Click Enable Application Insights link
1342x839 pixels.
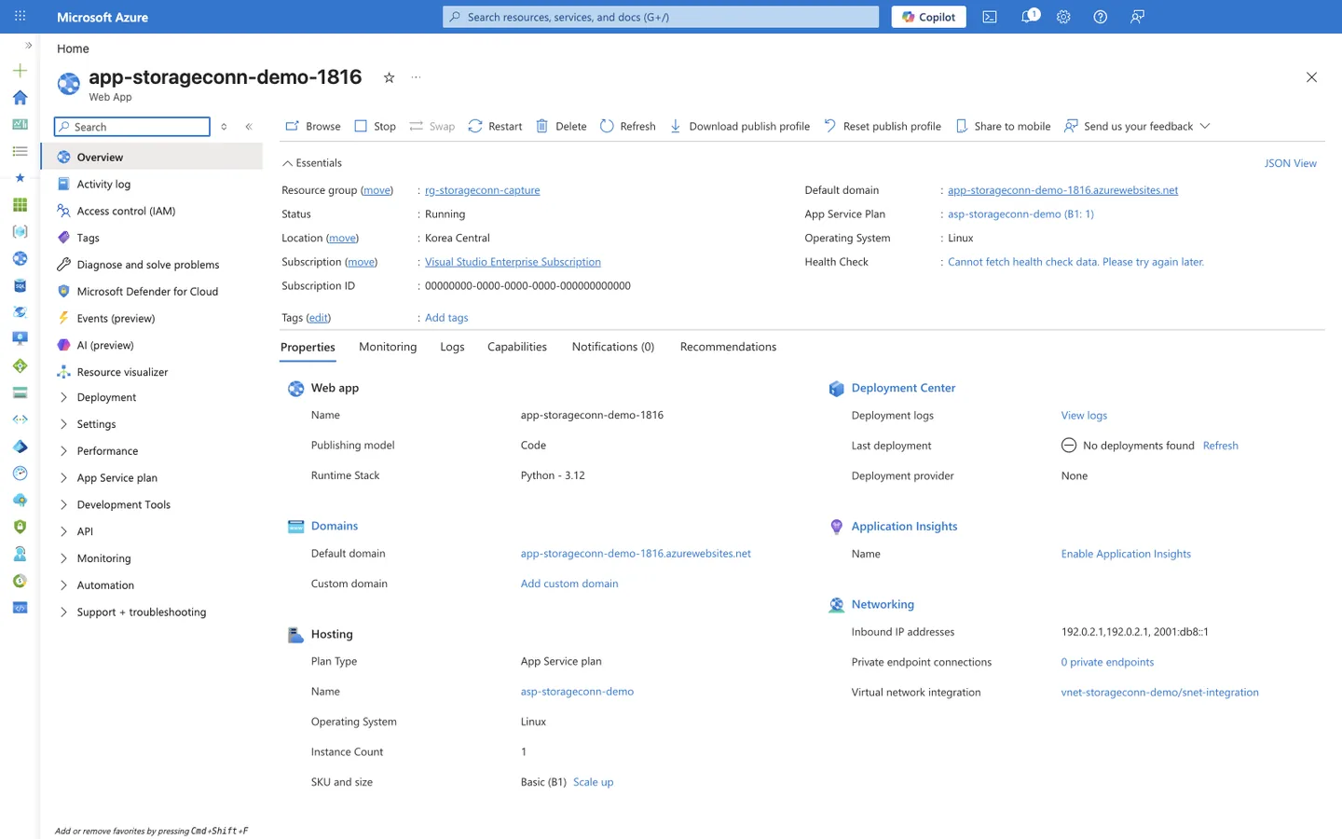tap(1126, 554)
